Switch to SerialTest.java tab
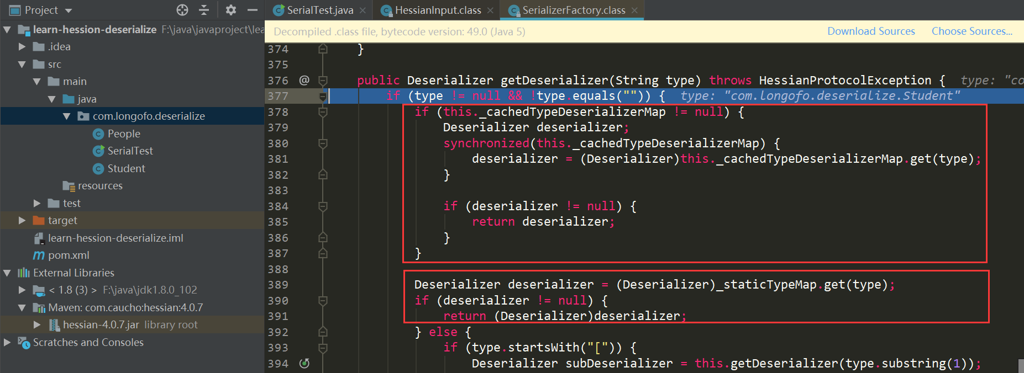This screenshot has height=373, width=1024. (320, 10)
